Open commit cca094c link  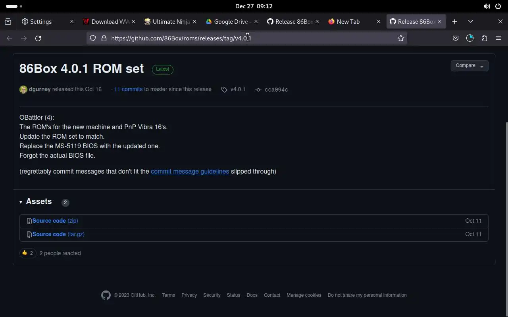pos(276,90)
